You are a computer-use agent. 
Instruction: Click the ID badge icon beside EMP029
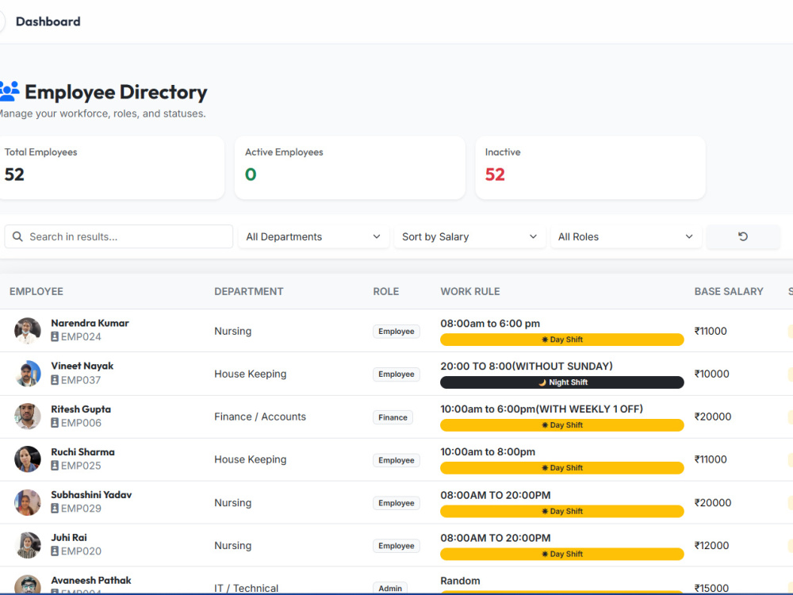click(x=55, y=509)
